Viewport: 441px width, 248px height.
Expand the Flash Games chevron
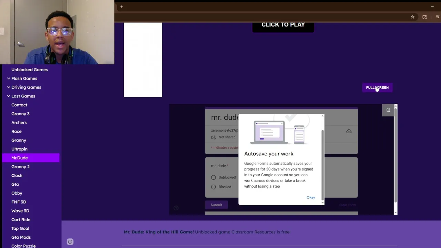click(x=8, y=78)
